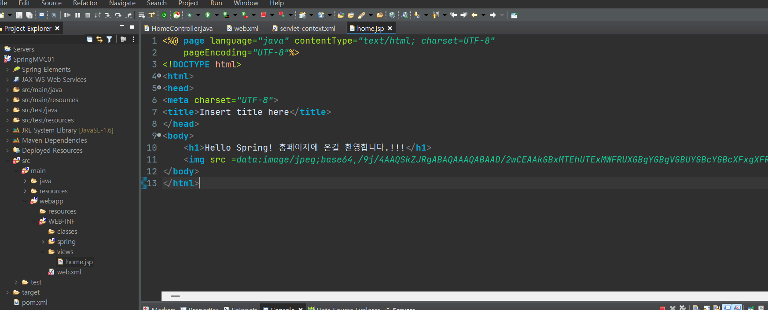Switch to servlet-context.xml tab
The image size is (768, 310).
[304, 28]
